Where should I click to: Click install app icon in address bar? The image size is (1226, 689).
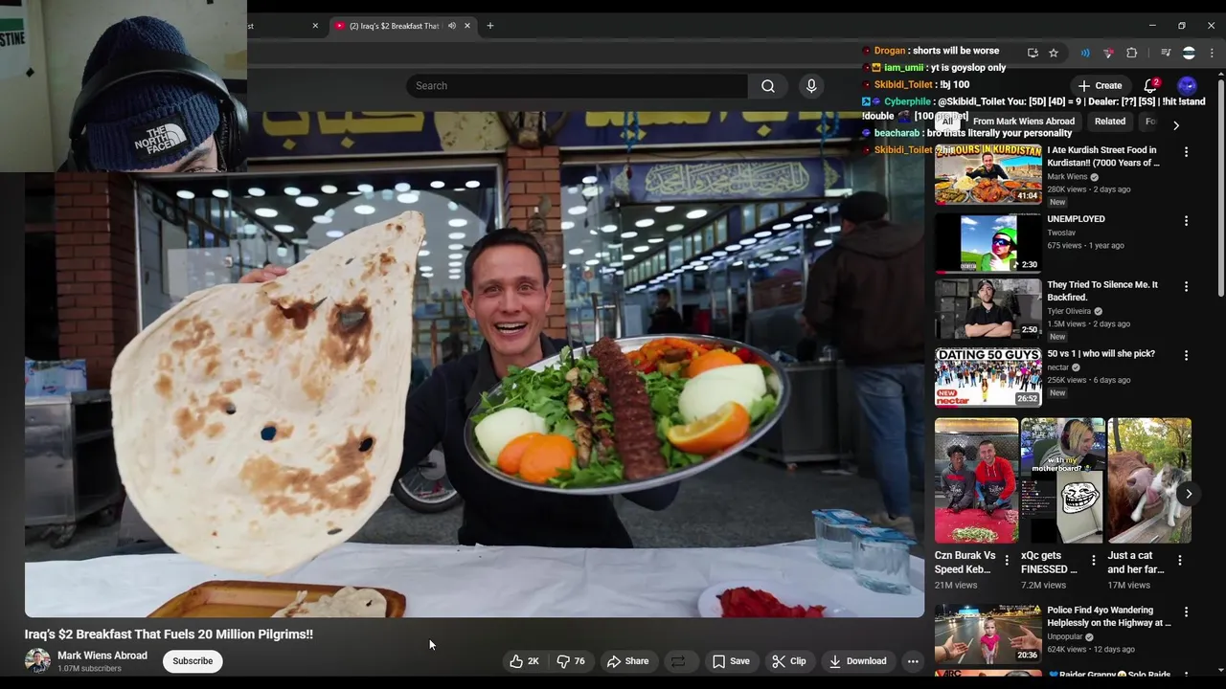click(1033, 53)
